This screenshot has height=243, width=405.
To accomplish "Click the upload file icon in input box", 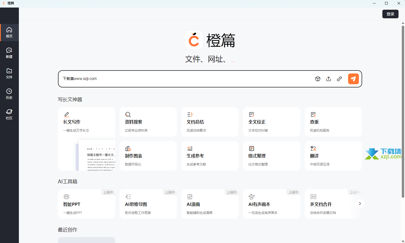I will 328,79.
